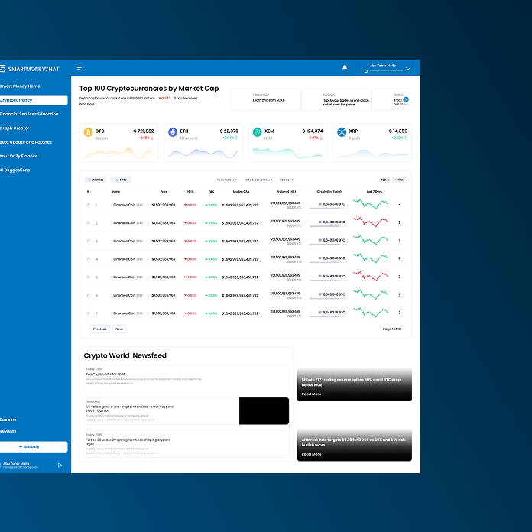Open the Forbes 30 under 30 news item
This screenshot has height=532, width=532.
point(187,444)
